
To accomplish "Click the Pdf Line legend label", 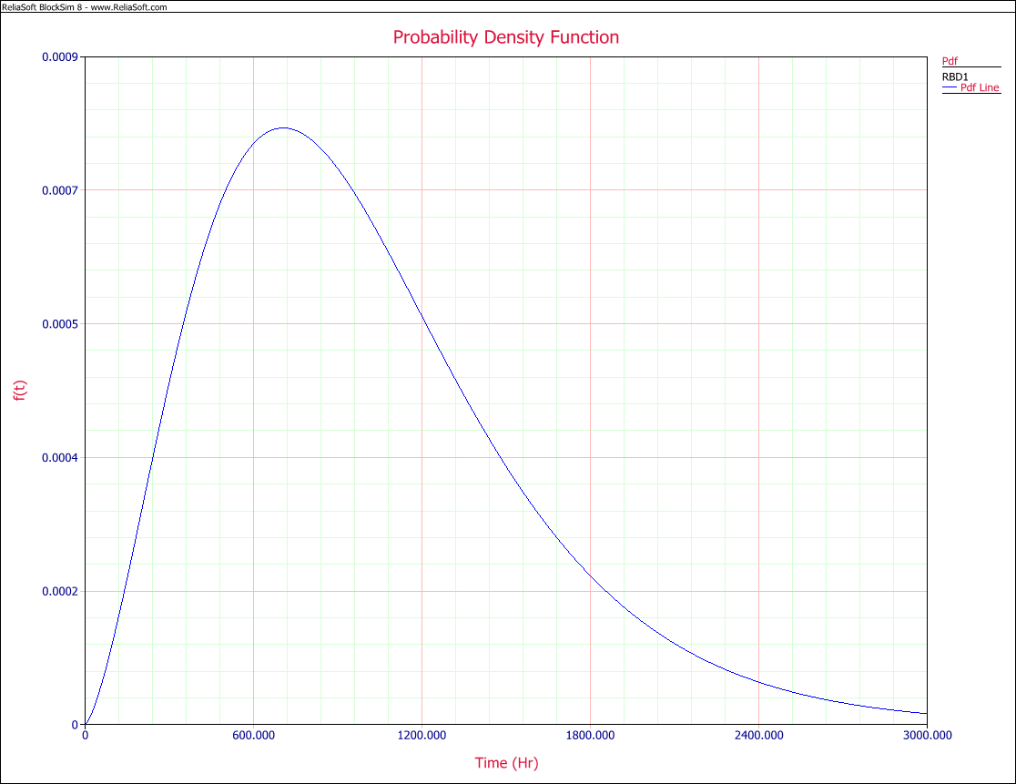I will [979, 87].
